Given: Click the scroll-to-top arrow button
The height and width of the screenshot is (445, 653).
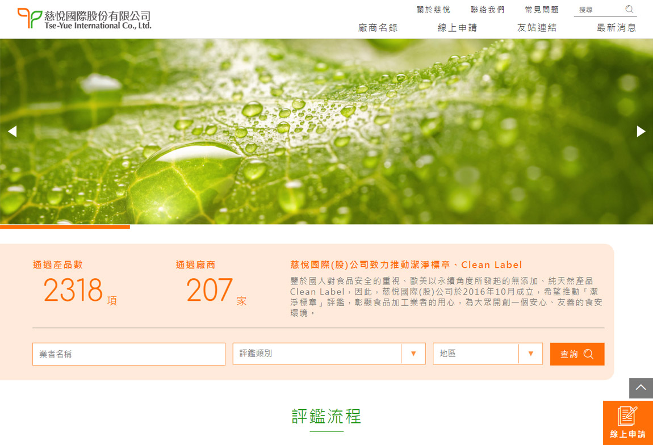Looking at the screenshot, I should [641, 388].
